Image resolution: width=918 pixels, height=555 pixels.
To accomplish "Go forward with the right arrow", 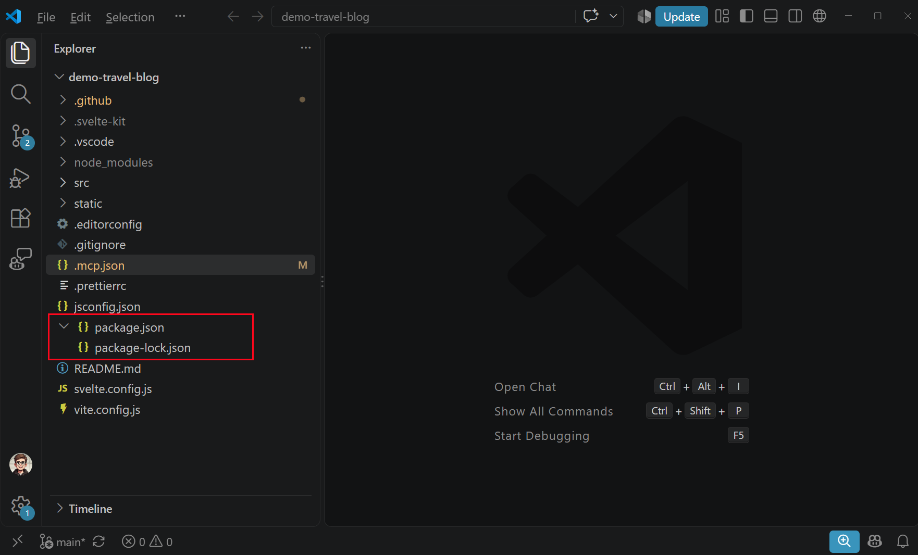I will pyautogui.click(x=257, y=17).
